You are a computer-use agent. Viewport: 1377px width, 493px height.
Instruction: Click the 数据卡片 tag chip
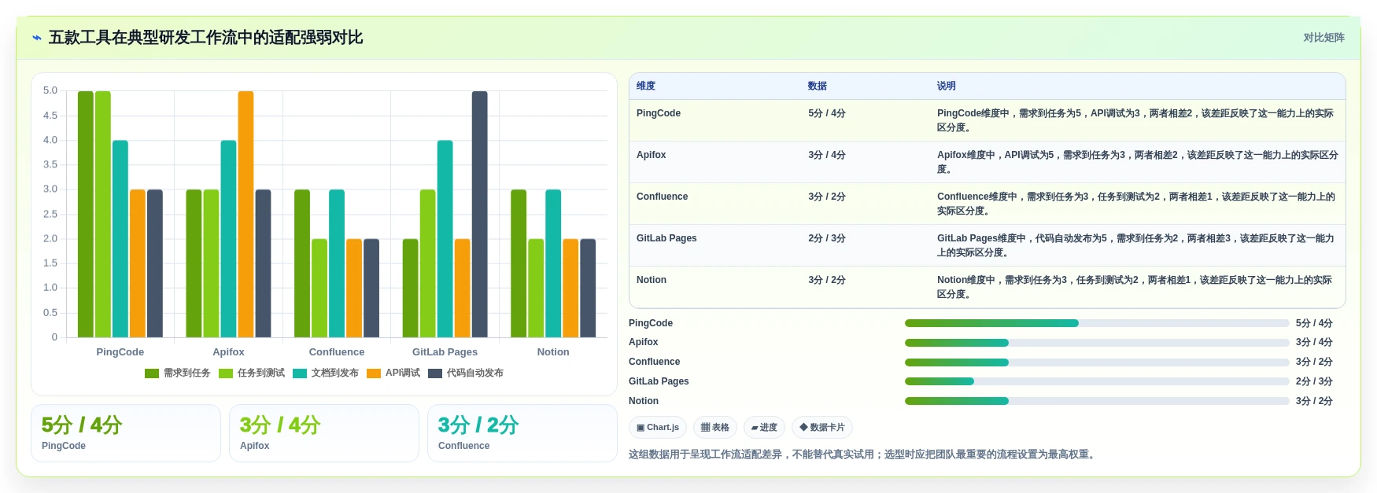822,428
